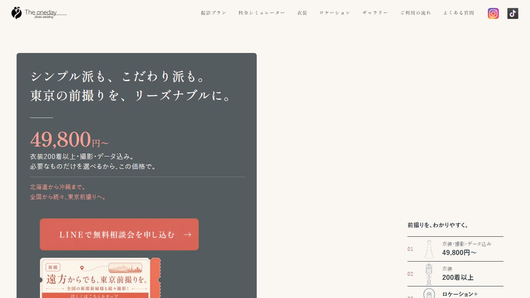Click the 前撮りを、わかりやすく。 heading
Screen dimensions: 530x298
tap(438, 225)
